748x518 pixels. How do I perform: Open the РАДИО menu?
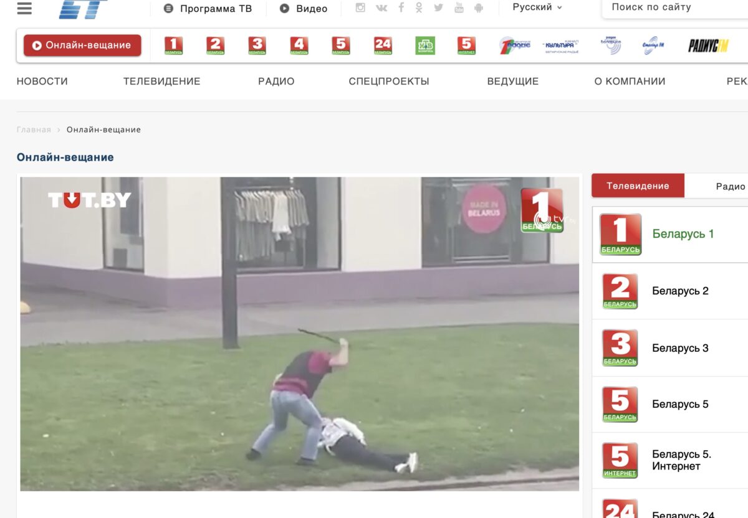pyautogui.click(x=276, y=82)
